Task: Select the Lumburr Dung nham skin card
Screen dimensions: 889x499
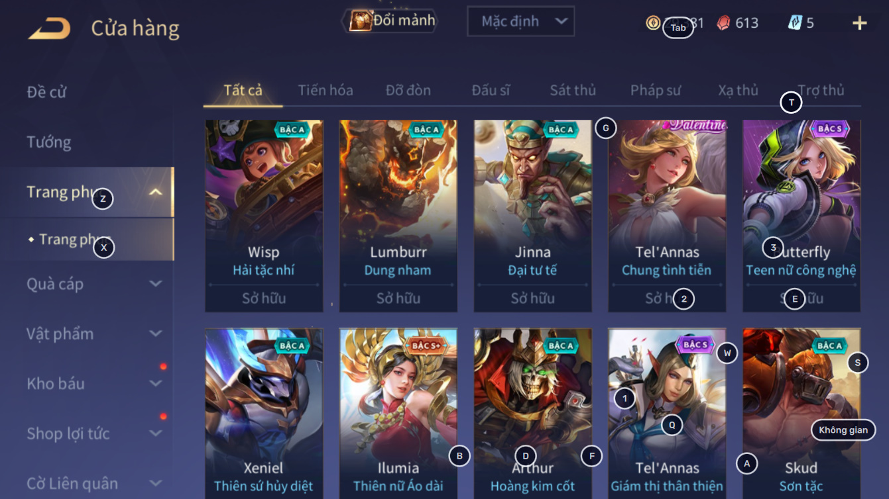Action: tap(398, 216)
